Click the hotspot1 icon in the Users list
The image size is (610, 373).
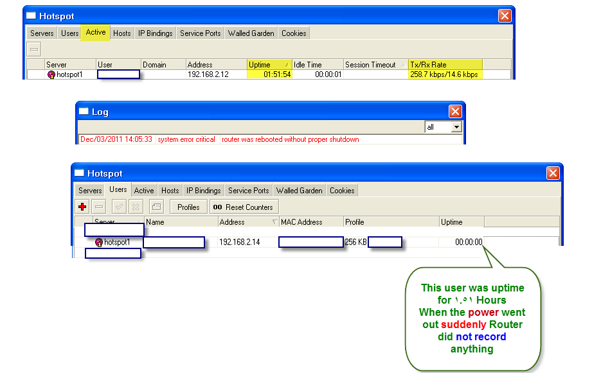pyautogui.click(x=100, y=243)
